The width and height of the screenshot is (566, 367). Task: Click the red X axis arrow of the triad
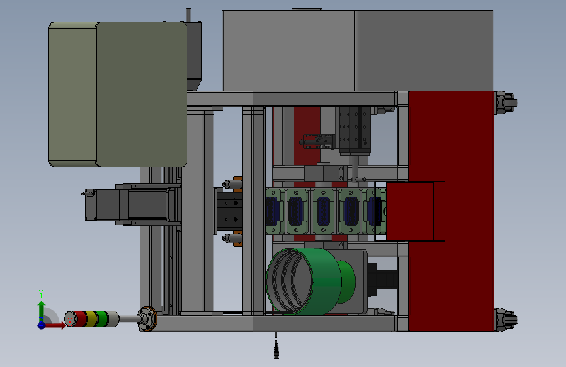pos(55,325)
